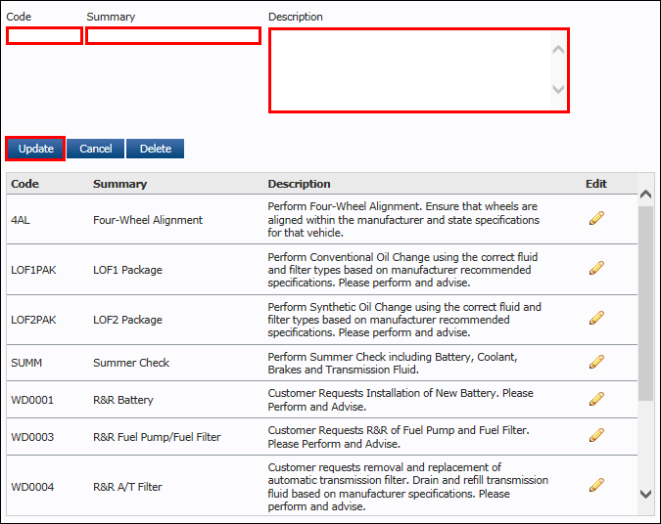The width and height of the screenshot is (661, 524).
Task: Click Description box scroll up arrow
Action: point(558,49)
